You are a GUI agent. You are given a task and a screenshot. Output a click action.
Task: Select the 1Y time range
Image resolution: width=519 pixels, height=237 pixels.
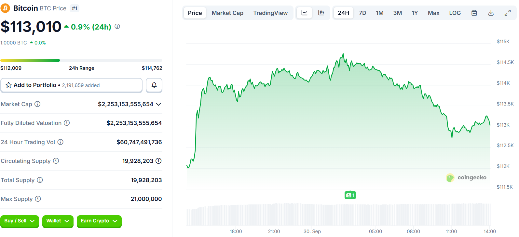click(x=415, y=13)
